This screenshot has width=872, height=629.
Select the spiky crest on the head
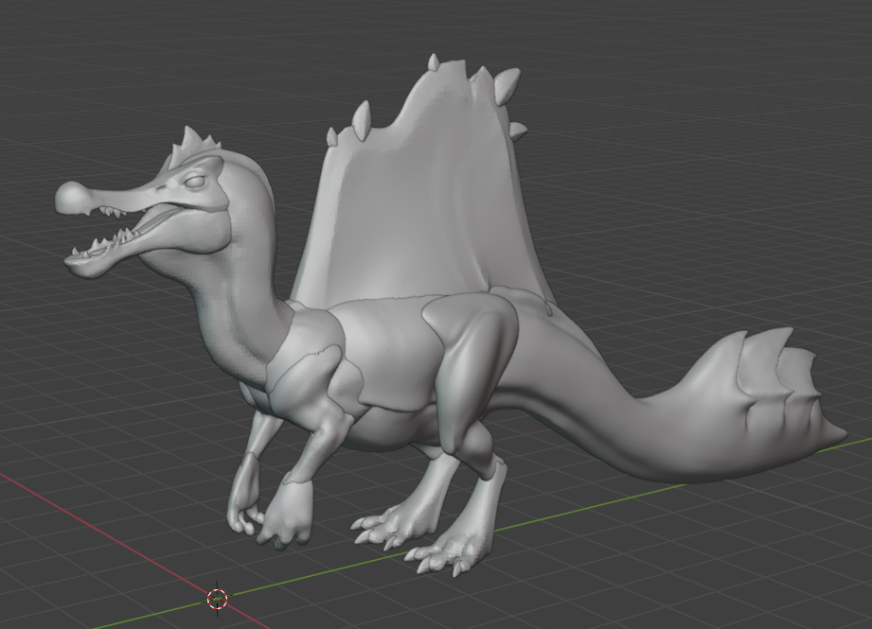tap(192, 149)
